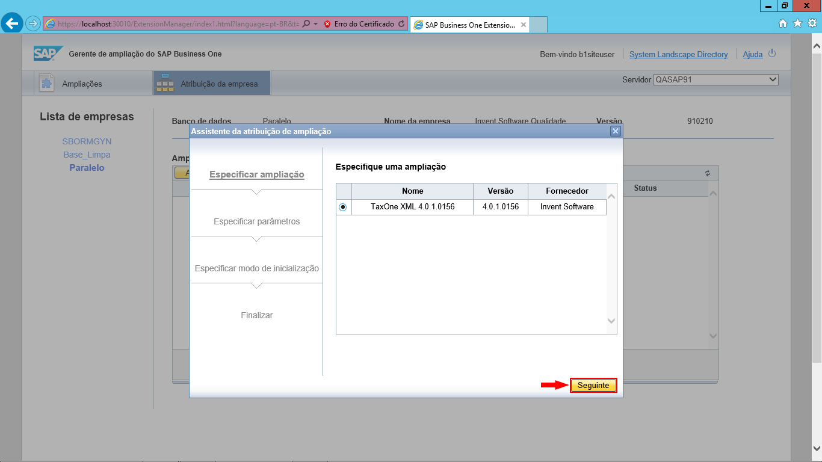This screenshot has width=822, height=462.
Task: Click the Versão column header
Action: click(501, 191)
